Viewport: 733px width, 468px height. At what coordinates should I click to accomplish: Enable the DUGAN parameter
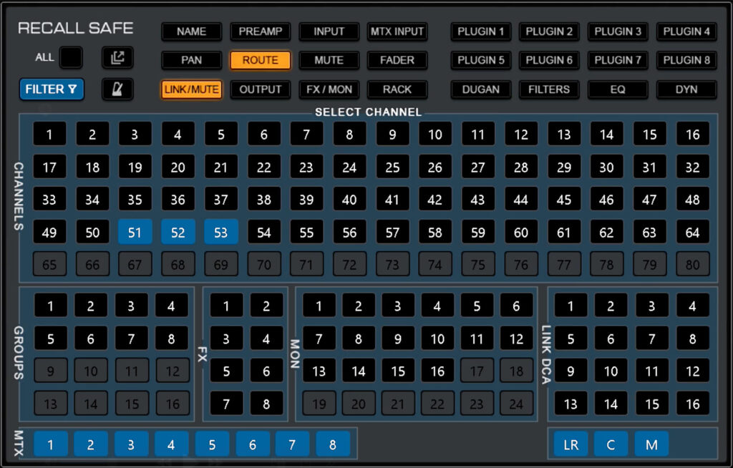point(480,89)
